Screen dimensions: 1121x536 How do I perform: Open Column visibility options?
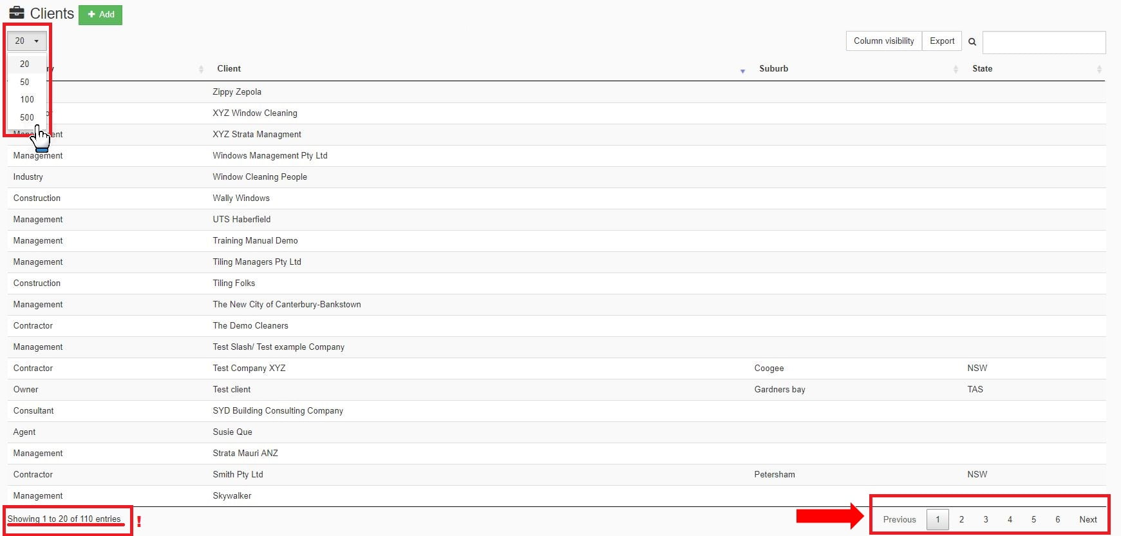pyautogui.click(x=883, y=41)
